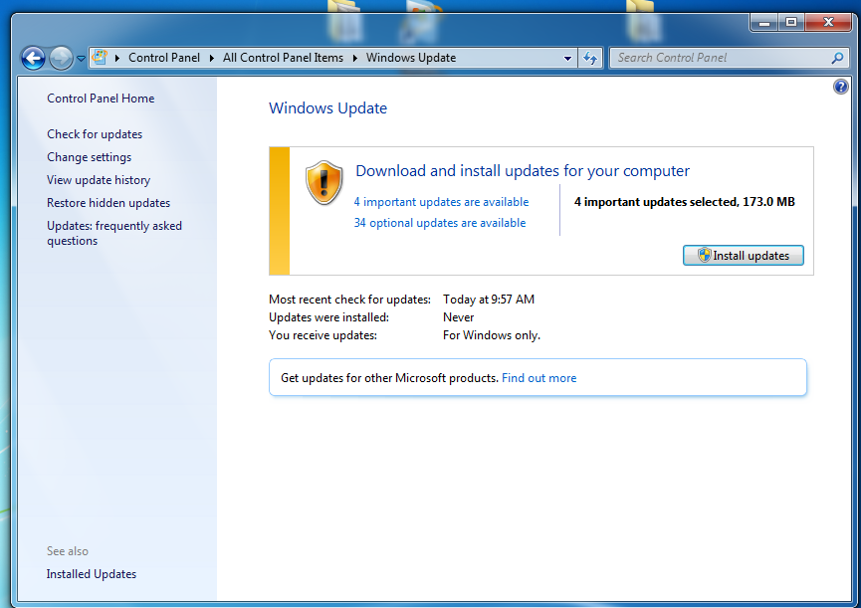
Task: Click the magnifier search icon
Action: (837, 58)
